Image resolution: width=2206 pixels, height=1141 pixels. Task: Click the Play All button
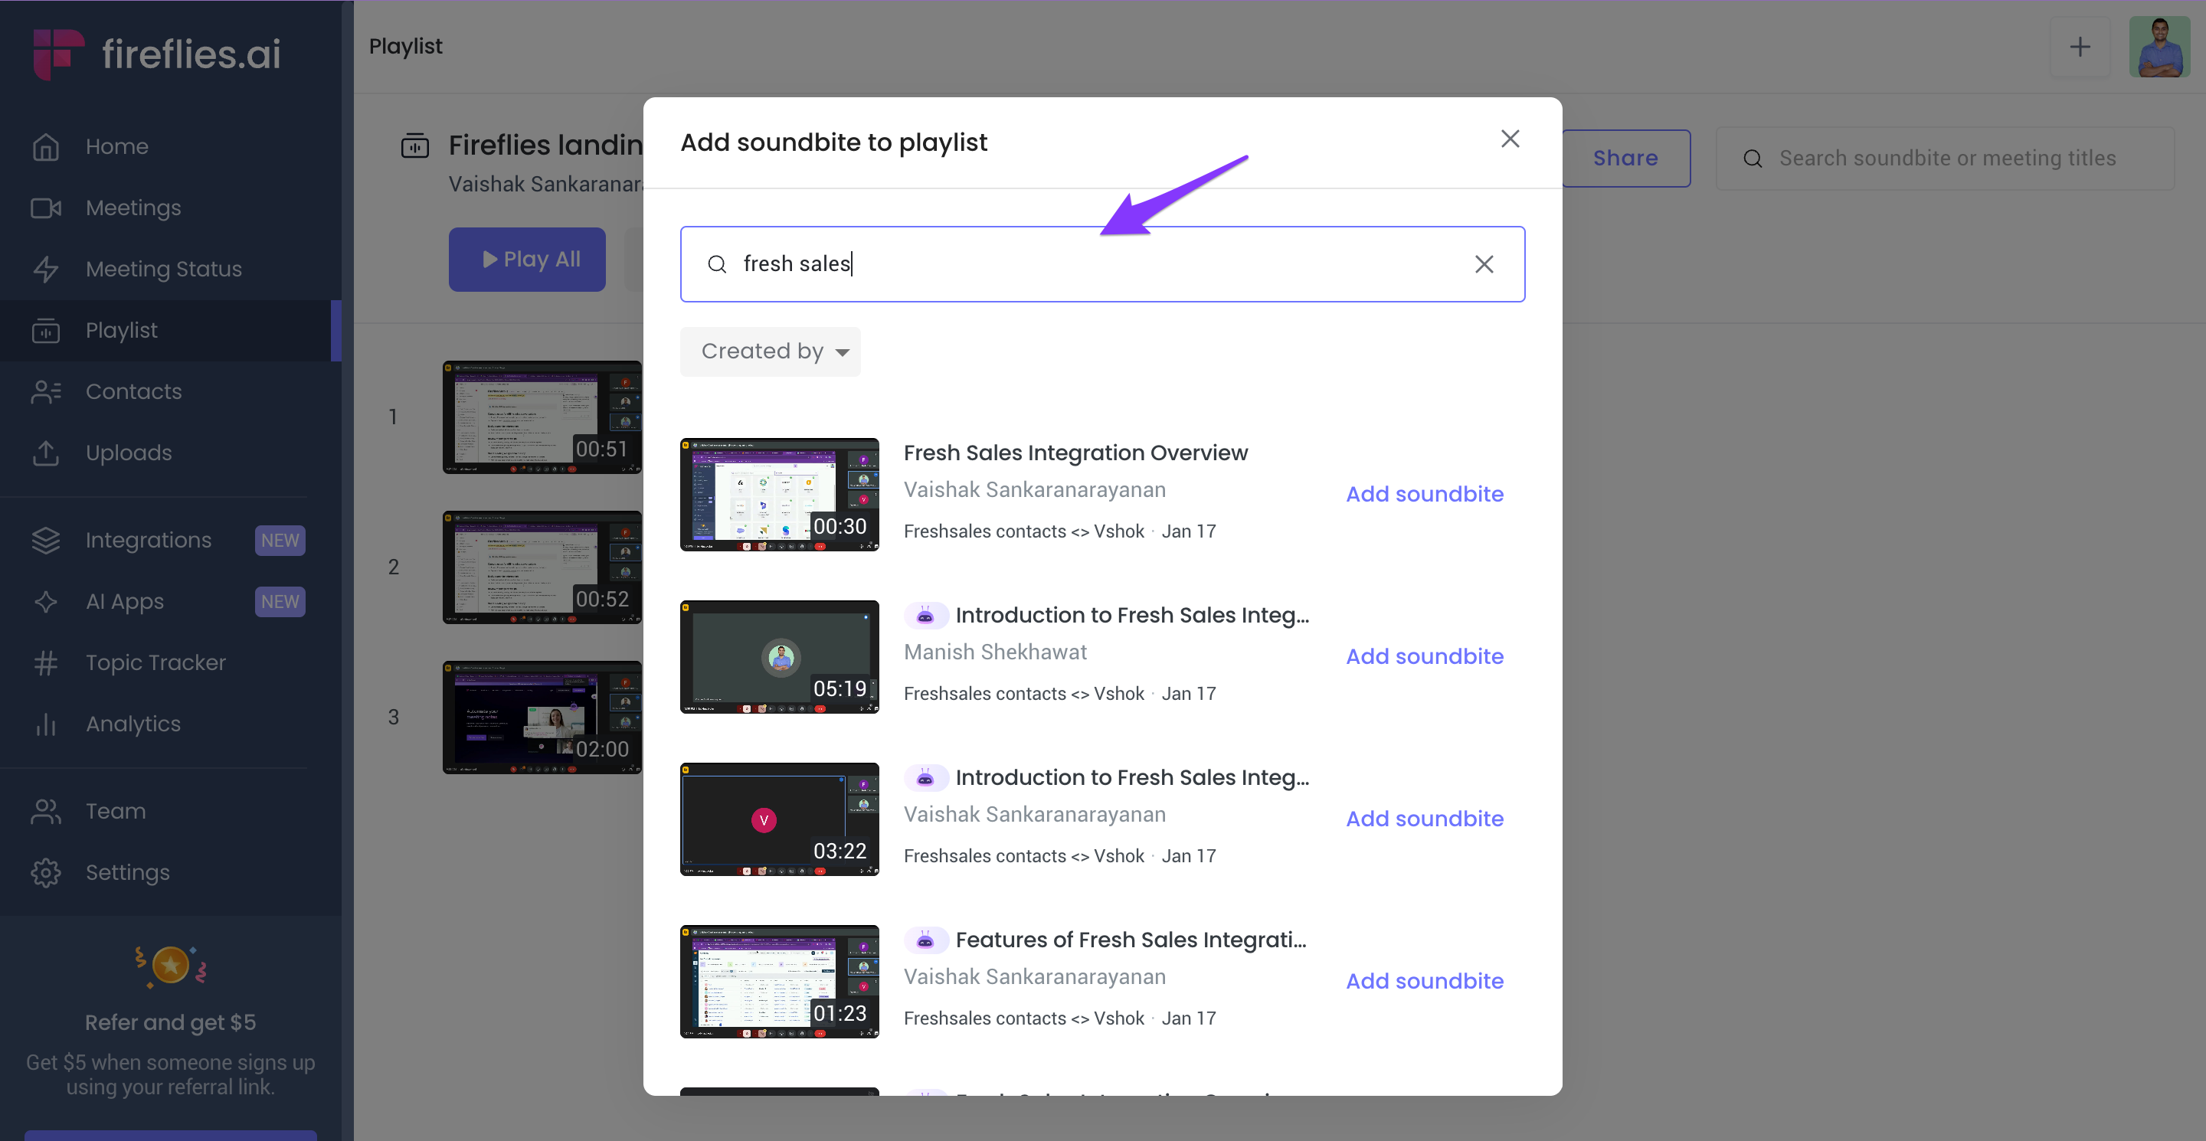coord(527,260)
